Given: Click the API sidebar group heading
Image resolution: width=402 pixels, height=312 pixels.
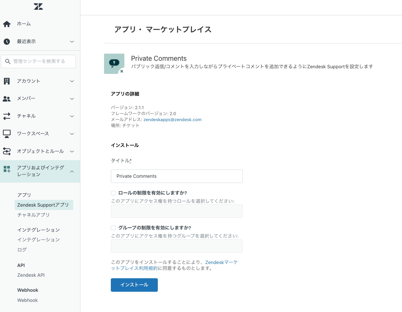Looking at the screenshot, I should [21, 265].
